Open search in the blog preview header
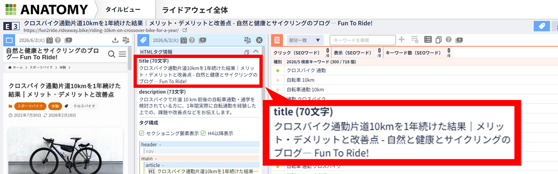The image size is (558, 174). [111, 54]
